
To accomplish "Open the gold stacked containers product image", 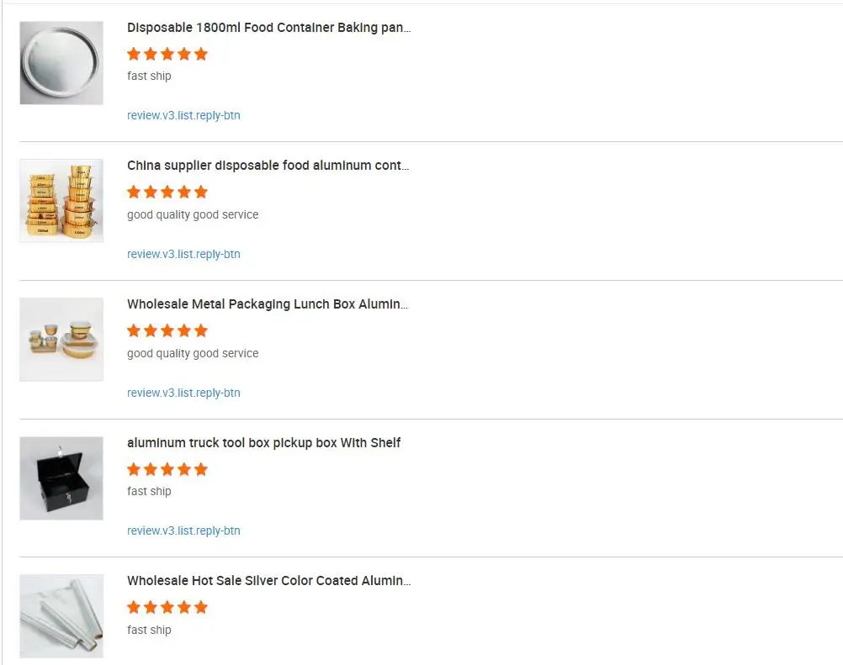I will pos(61,201).
